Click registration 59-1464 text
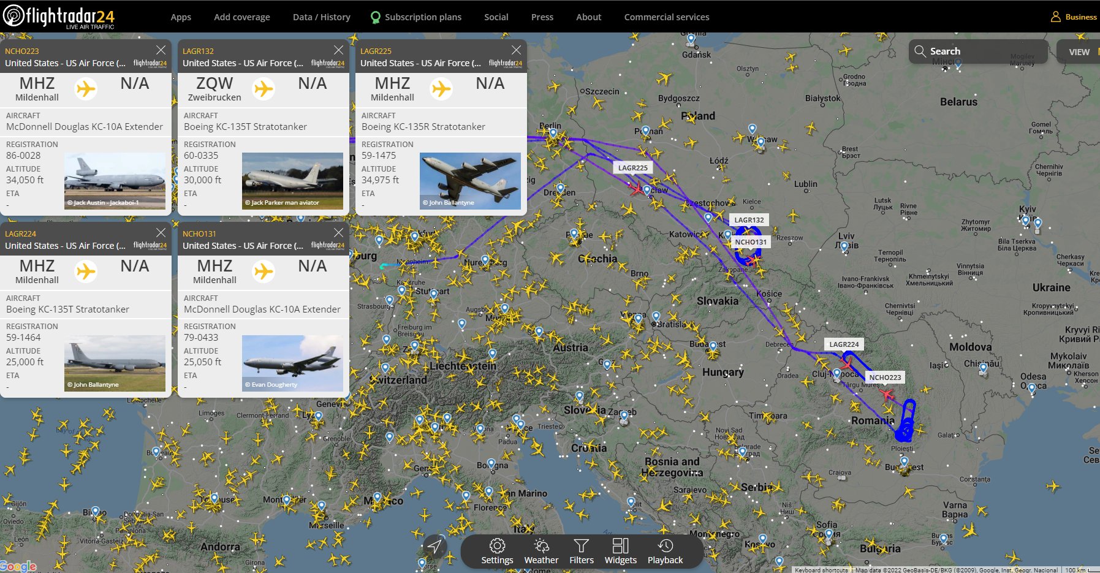Screen dimensions: 1100x573 click(x=23, y=338)
